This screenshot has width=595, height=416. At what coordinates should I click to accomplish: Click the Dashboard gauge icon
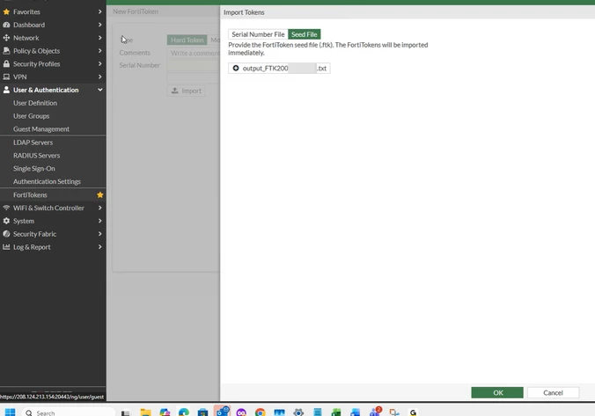tap(6, 25)
